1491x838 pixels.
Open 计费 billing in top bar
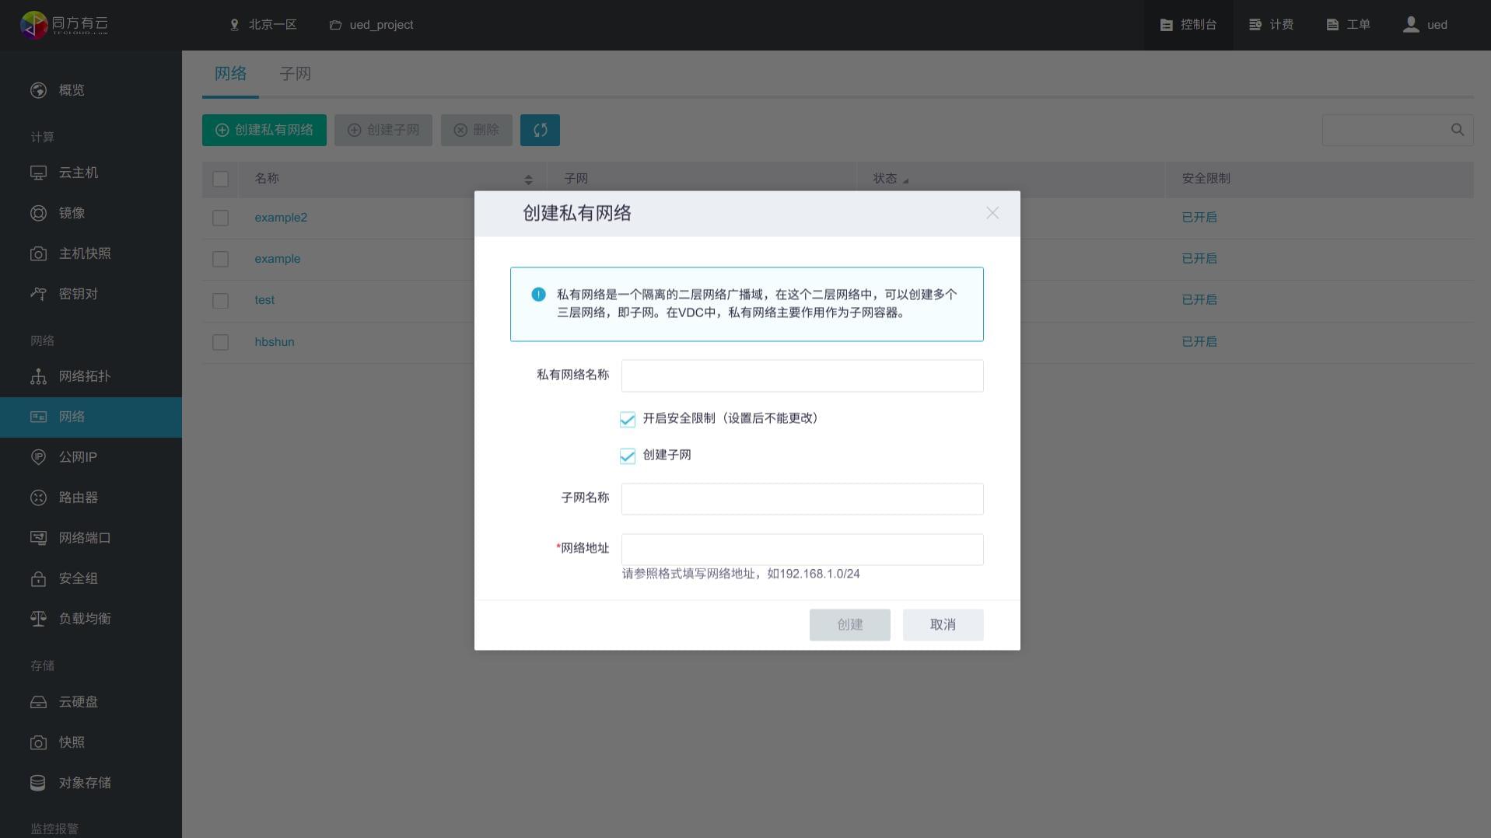coord(1271,25)
